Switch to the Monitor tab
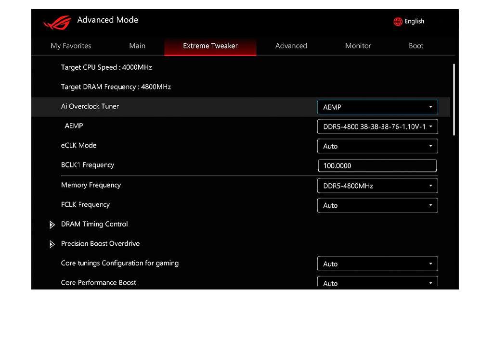This screenshot has height=352, width=493. click(x=358, y=46)
